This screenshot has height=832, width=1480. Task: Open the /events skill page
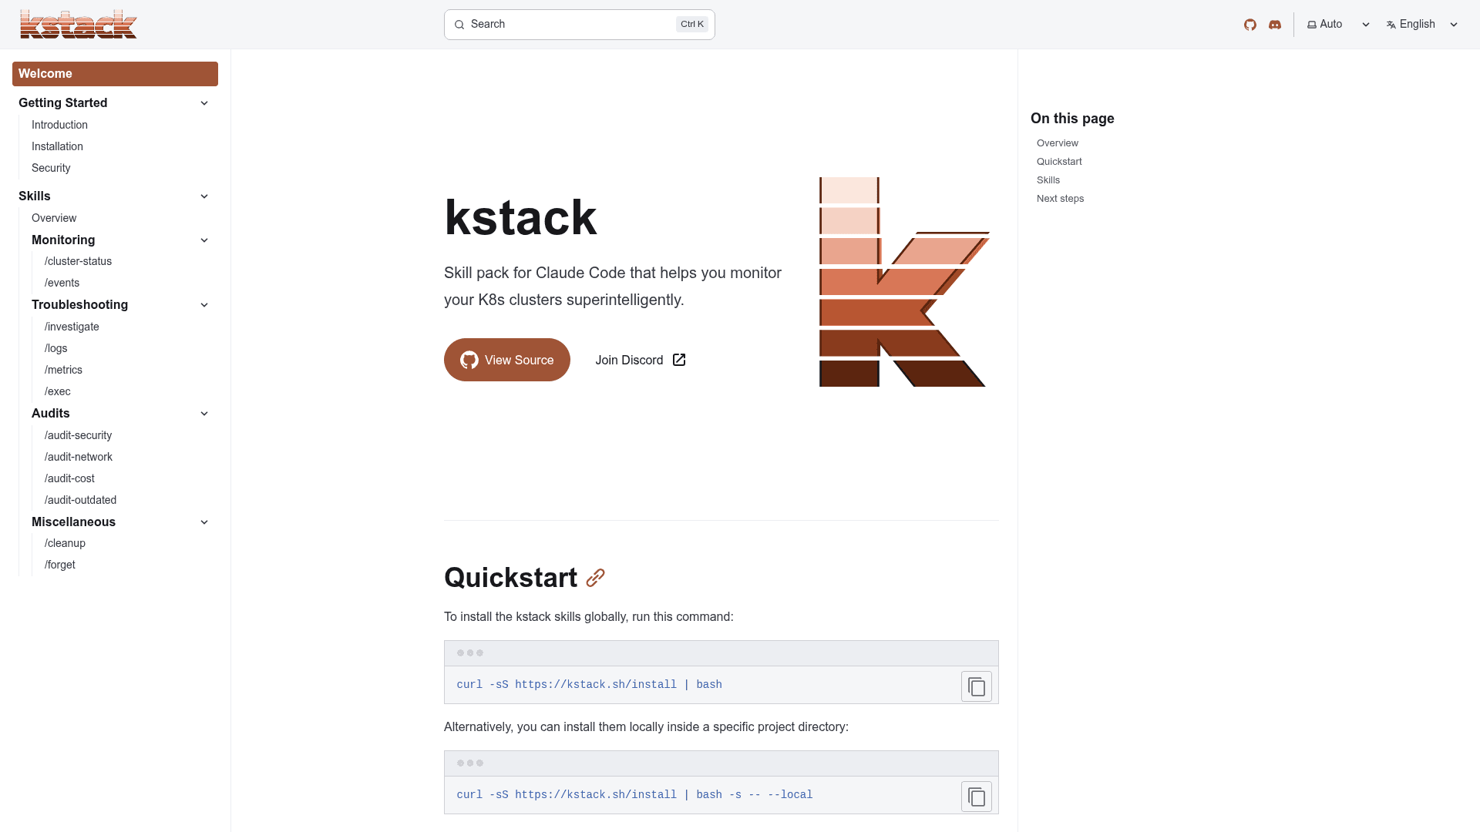pyautogui.click(x=62, y=283)
